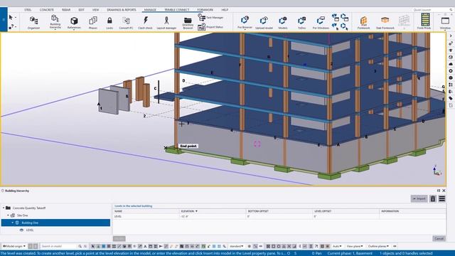Open the Outline planes dropdown
The image size is (455, 256).
378,246
